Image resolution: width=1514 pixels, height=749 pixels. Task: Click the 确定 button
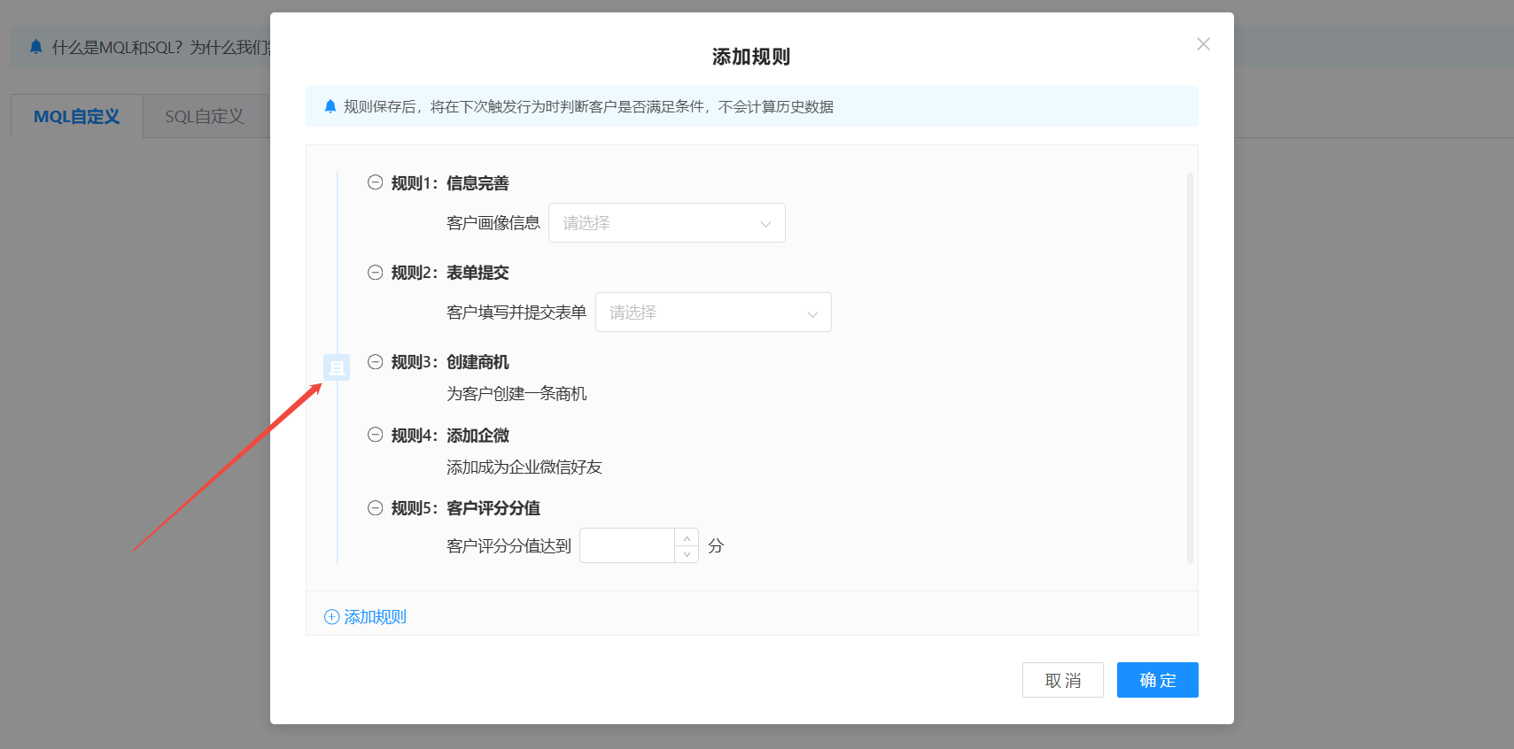click(1157, 680)
